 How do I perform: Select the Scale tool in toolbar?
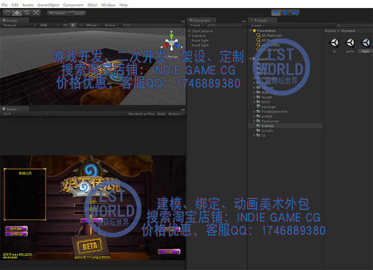point(36,13)
